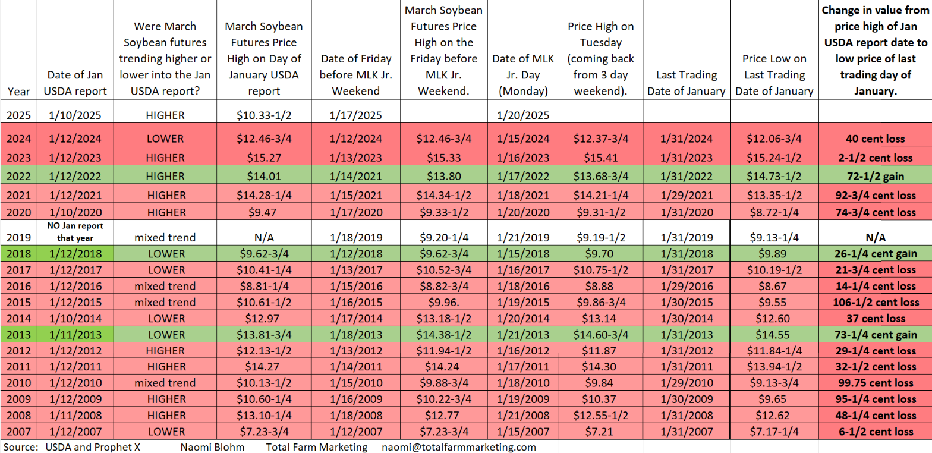Image resolution: width=932 pixels, height=453 pixels.
Task: Click the $14.60-3/4 Tuesday price cell
Action: 600,334
